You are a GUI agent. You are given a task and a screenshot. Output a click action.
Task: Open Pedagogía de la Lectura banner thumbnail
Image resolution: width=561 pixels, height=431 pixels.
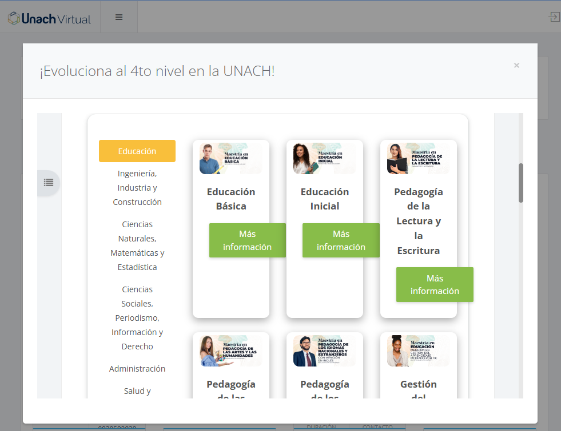coord(418,159)
